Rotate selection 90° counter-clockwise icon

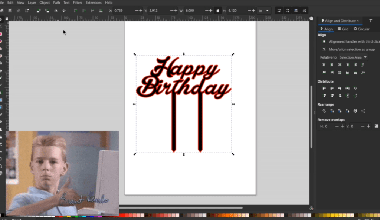(x=38, y=11)
